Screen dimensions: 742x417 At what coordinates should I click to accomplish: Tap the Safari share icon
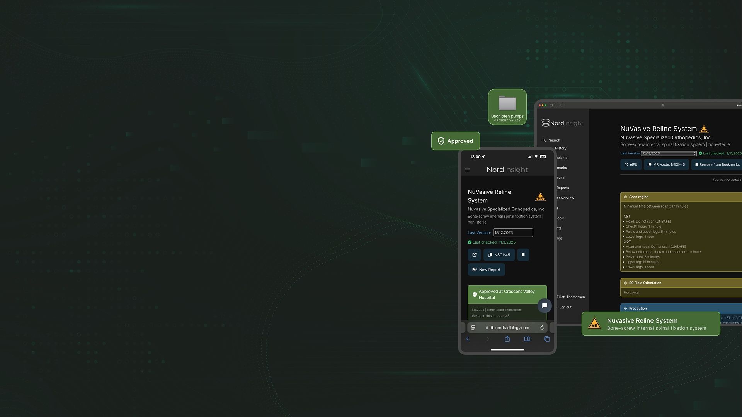(507, 339)
